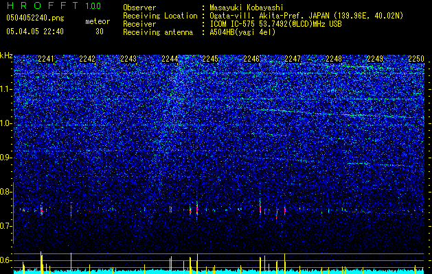This screenshot has width=432, height=274.
Task: Click the 2242 time marker
Action: point(87,58)
